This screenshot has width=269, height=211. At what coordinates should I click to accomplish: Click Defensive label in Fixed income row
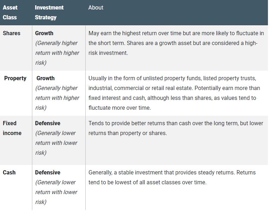coord(48,123)
